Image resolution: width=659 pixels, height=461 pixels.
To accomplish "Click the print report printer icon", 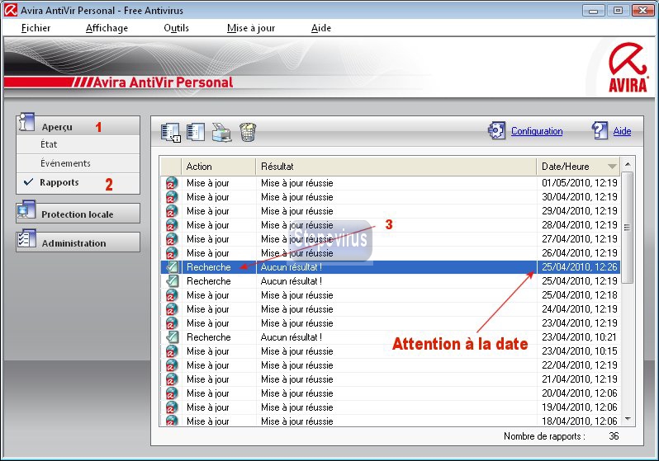I will coord(221,132).
